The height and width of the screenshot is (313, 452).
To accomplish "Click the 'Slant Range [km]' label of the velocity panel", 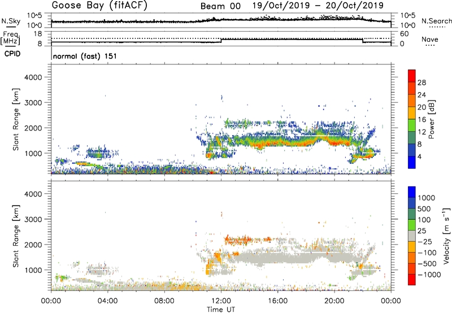I will point(16,236).
